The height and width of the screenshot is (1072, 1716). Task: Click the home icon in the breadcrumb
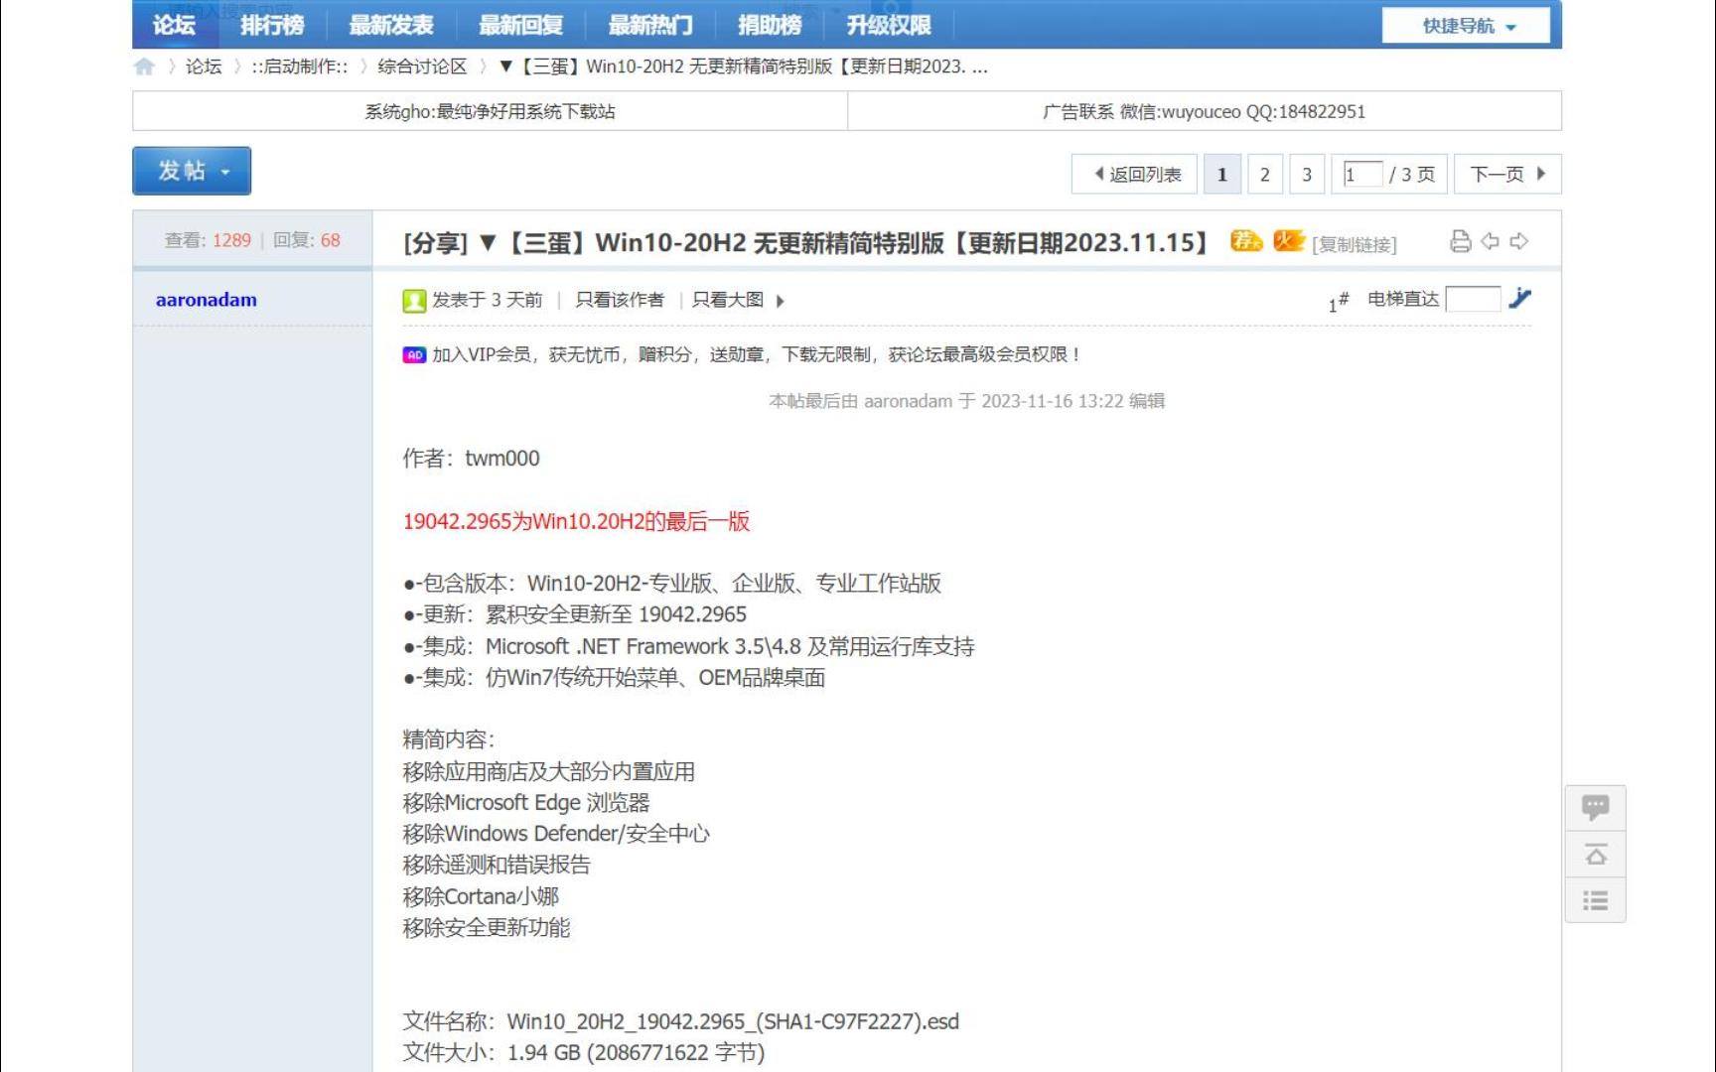point(144,67)
